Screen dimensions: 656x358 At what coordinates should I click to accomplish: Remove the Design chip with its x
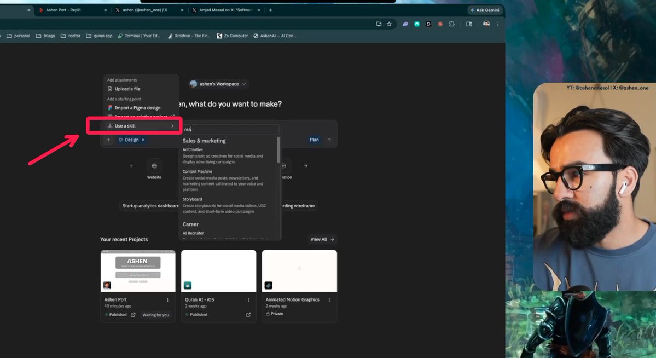point(143,140)
